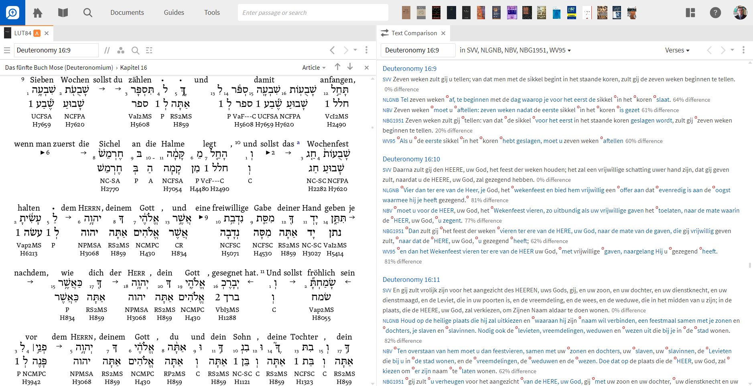This screenshot has width=753, height=386.
Task: Open the light blue book shortcut thumbnail
Action: (x=556, y=13)
